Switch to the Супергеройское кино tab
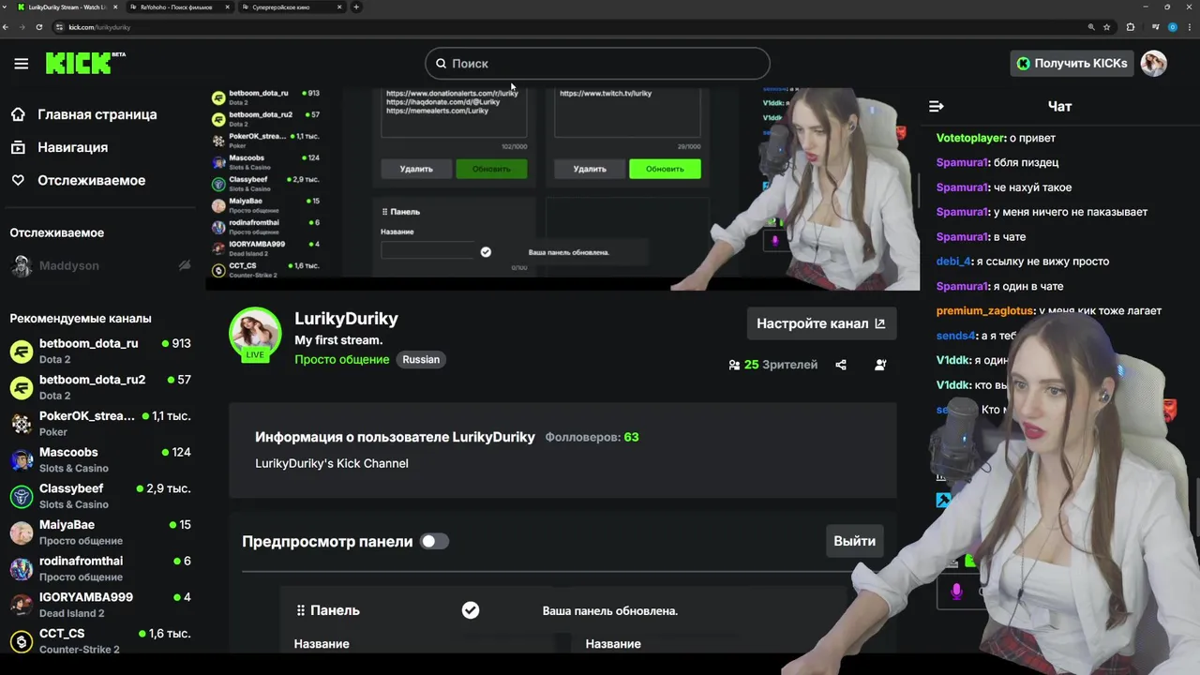 click(292, 7)
